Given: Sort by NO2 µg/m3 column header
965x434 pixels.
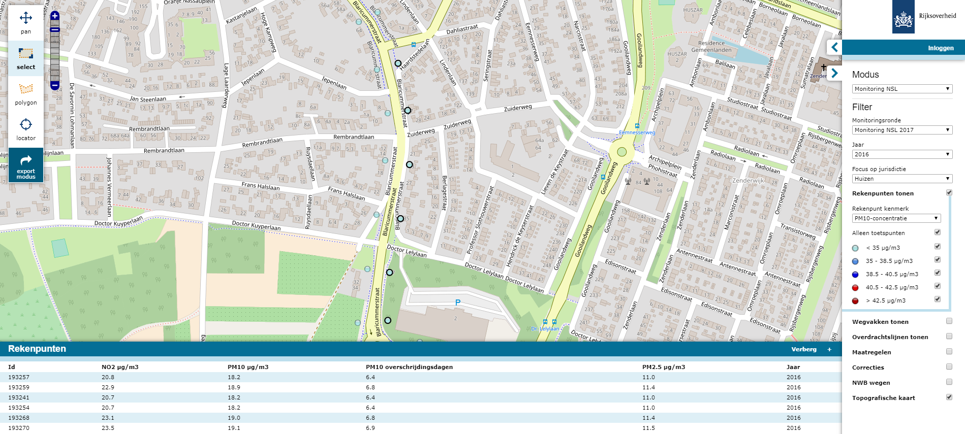Looking at the screenshot, I should coord(120,367).
